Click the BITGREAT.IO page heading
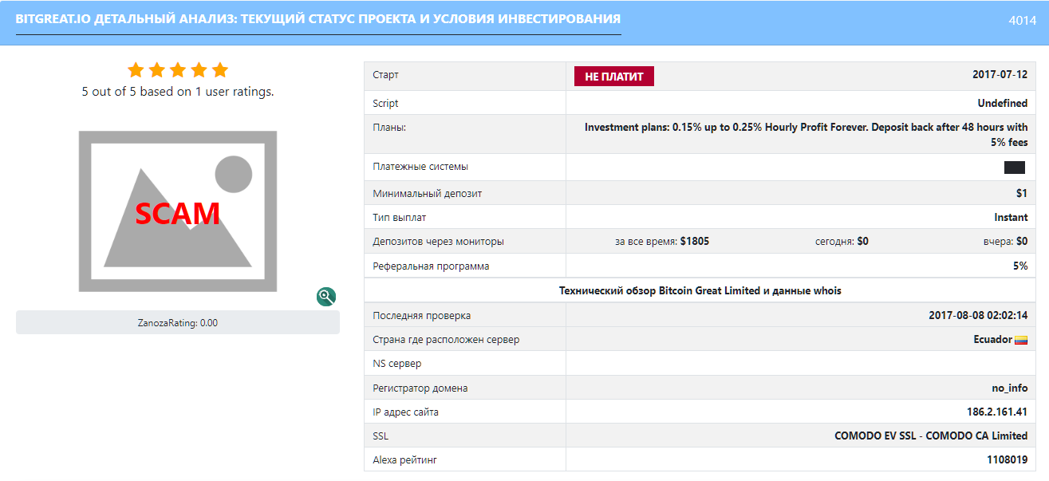1049x481 pixels. click(318, 18)
